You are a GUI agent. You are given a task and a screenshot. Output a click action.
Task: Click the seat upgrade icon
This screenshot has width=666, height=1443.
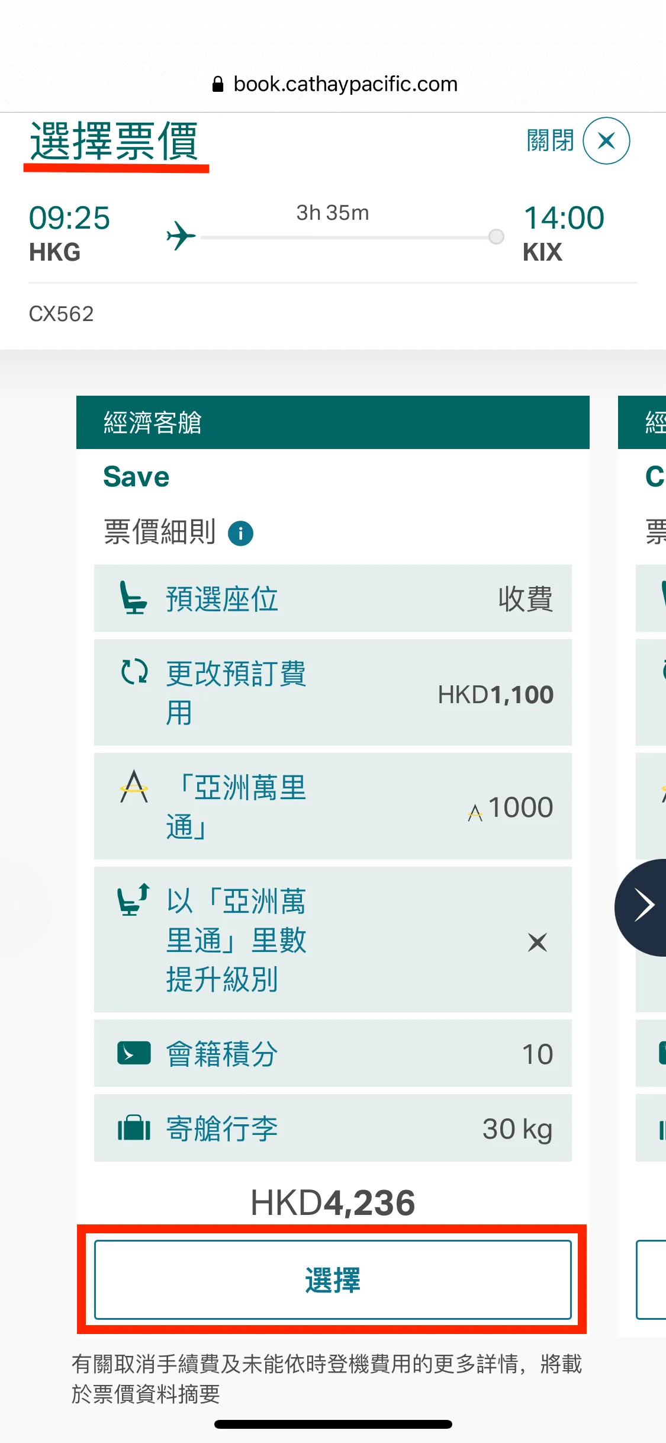click(x=133, y=900)
